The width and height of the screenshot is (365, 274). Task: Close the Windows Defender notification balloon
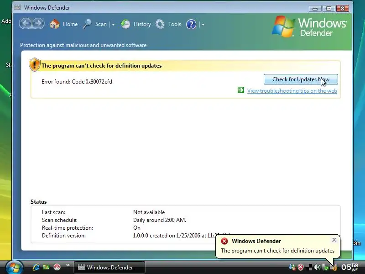pyautogui.click(x=334, y=240)
